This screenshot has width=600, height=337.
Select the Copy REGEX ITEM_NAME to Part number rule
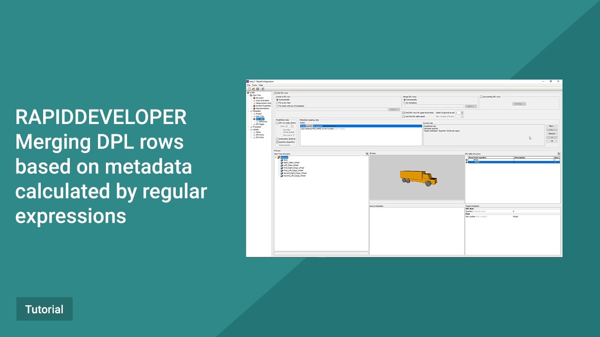[x=361, y=129]
